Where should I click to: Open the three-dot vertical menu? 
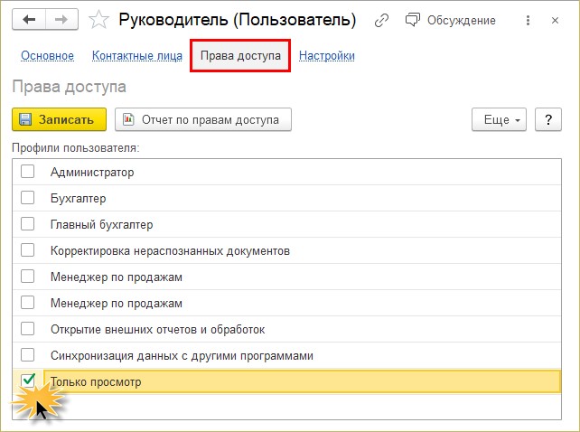pos(528,21)
